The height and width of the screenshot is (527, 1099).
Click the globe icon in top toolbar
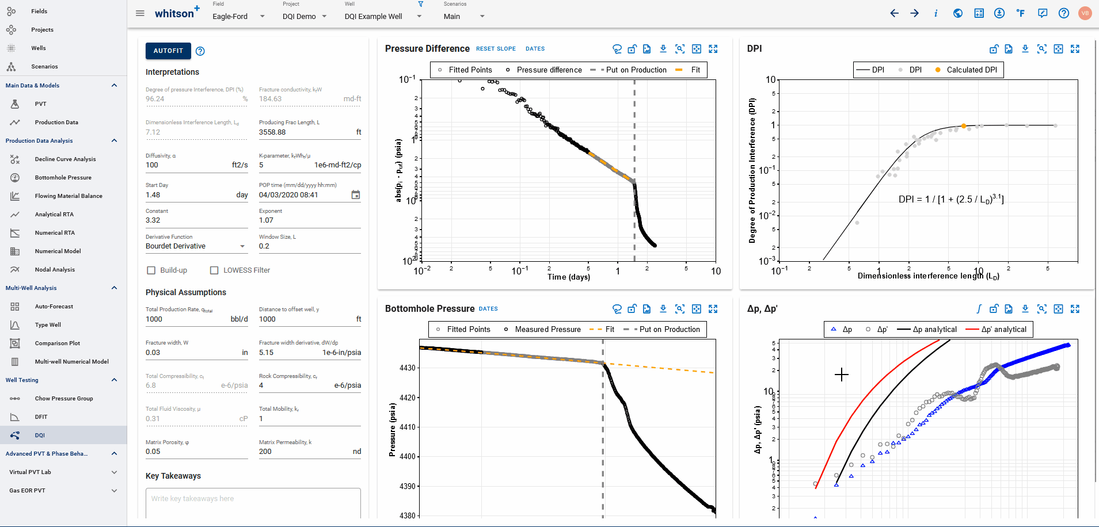958,13
